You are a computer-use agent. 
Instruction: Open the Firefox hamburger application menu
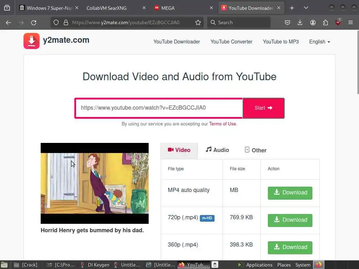(351, 22)
